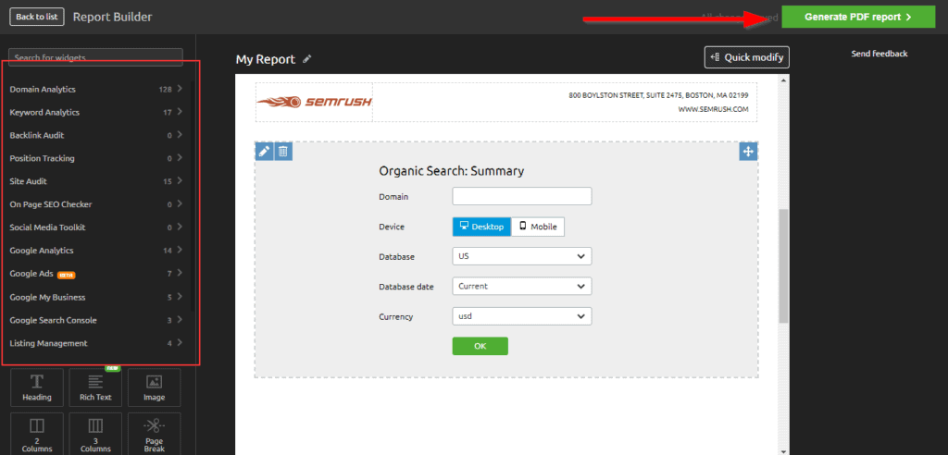The height and width of the screenshot is (455, 948).
Task: Click Generate PDF report button
Action: (858, 17)
